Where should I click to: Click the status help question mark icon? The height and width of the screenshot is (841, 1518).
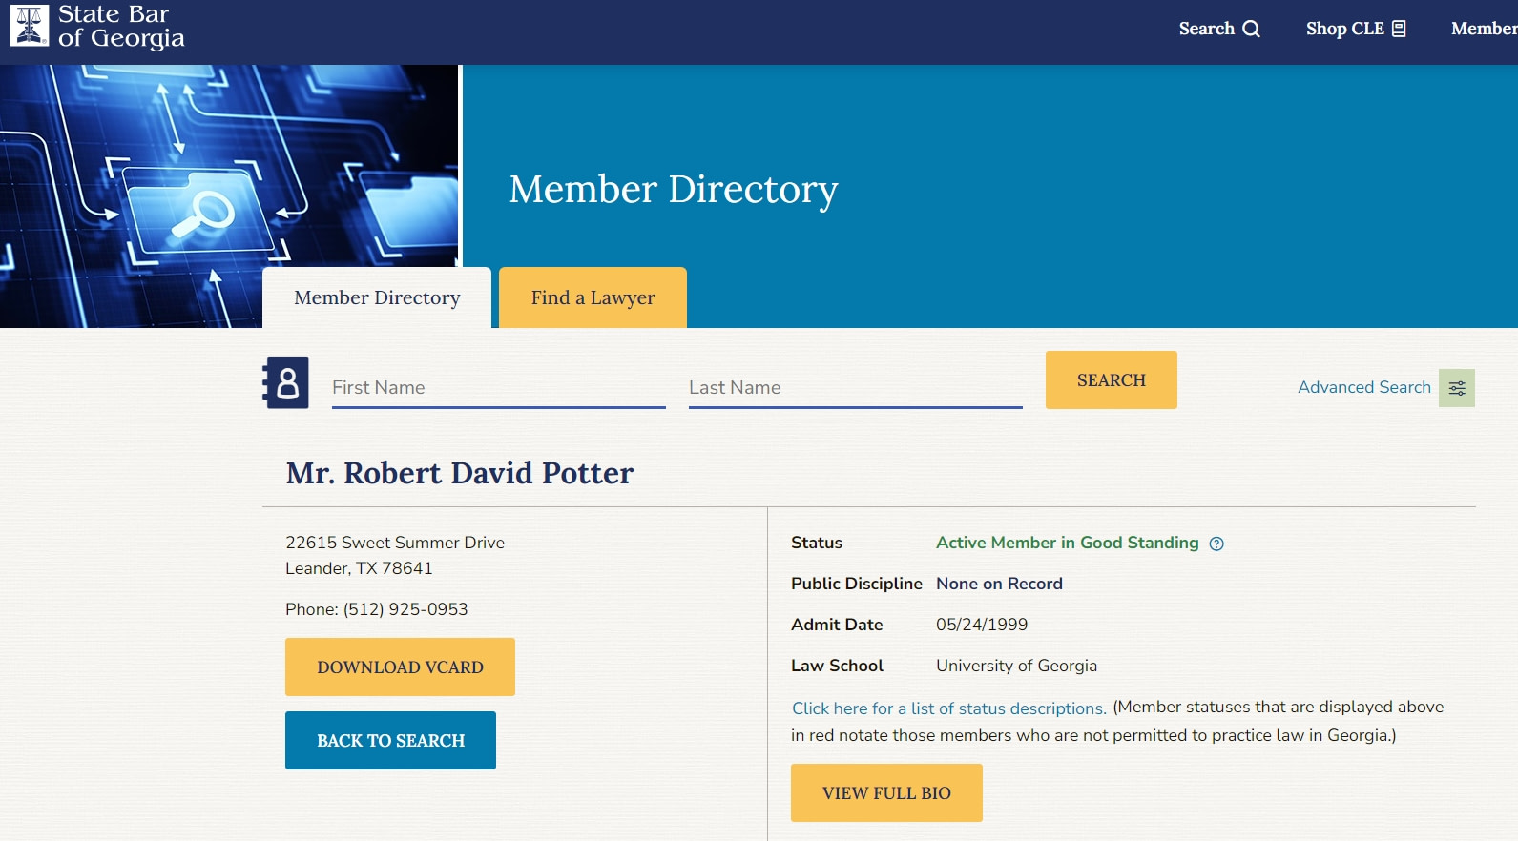point(1216,544)
